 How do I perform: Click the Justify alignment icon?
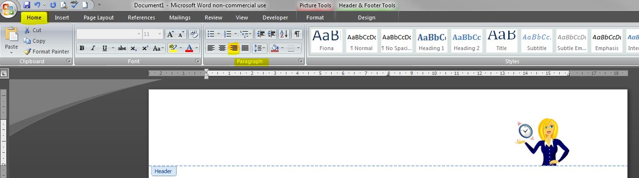click(245, 48)
